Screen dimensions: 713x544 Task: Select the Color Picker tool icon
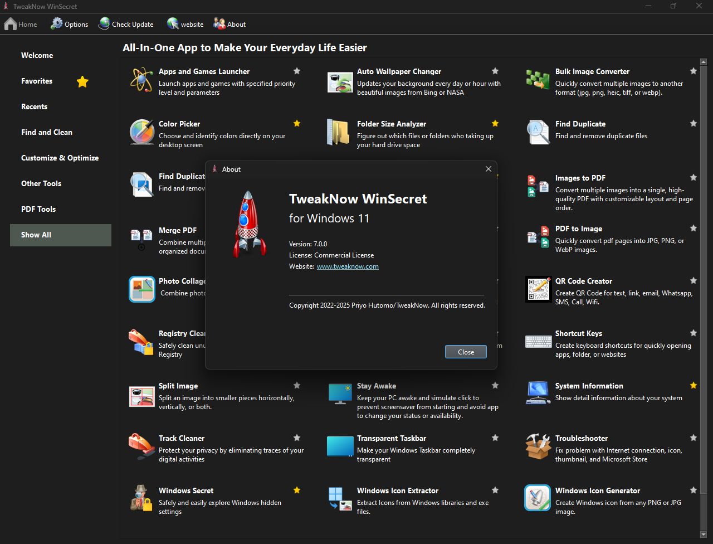pos(141,132)
